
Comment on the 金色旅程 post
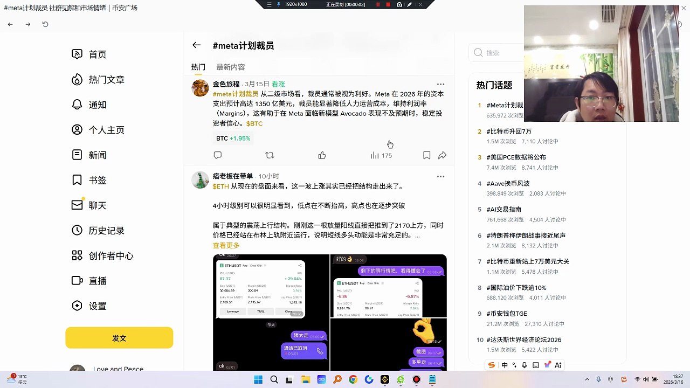coord(218,155)
